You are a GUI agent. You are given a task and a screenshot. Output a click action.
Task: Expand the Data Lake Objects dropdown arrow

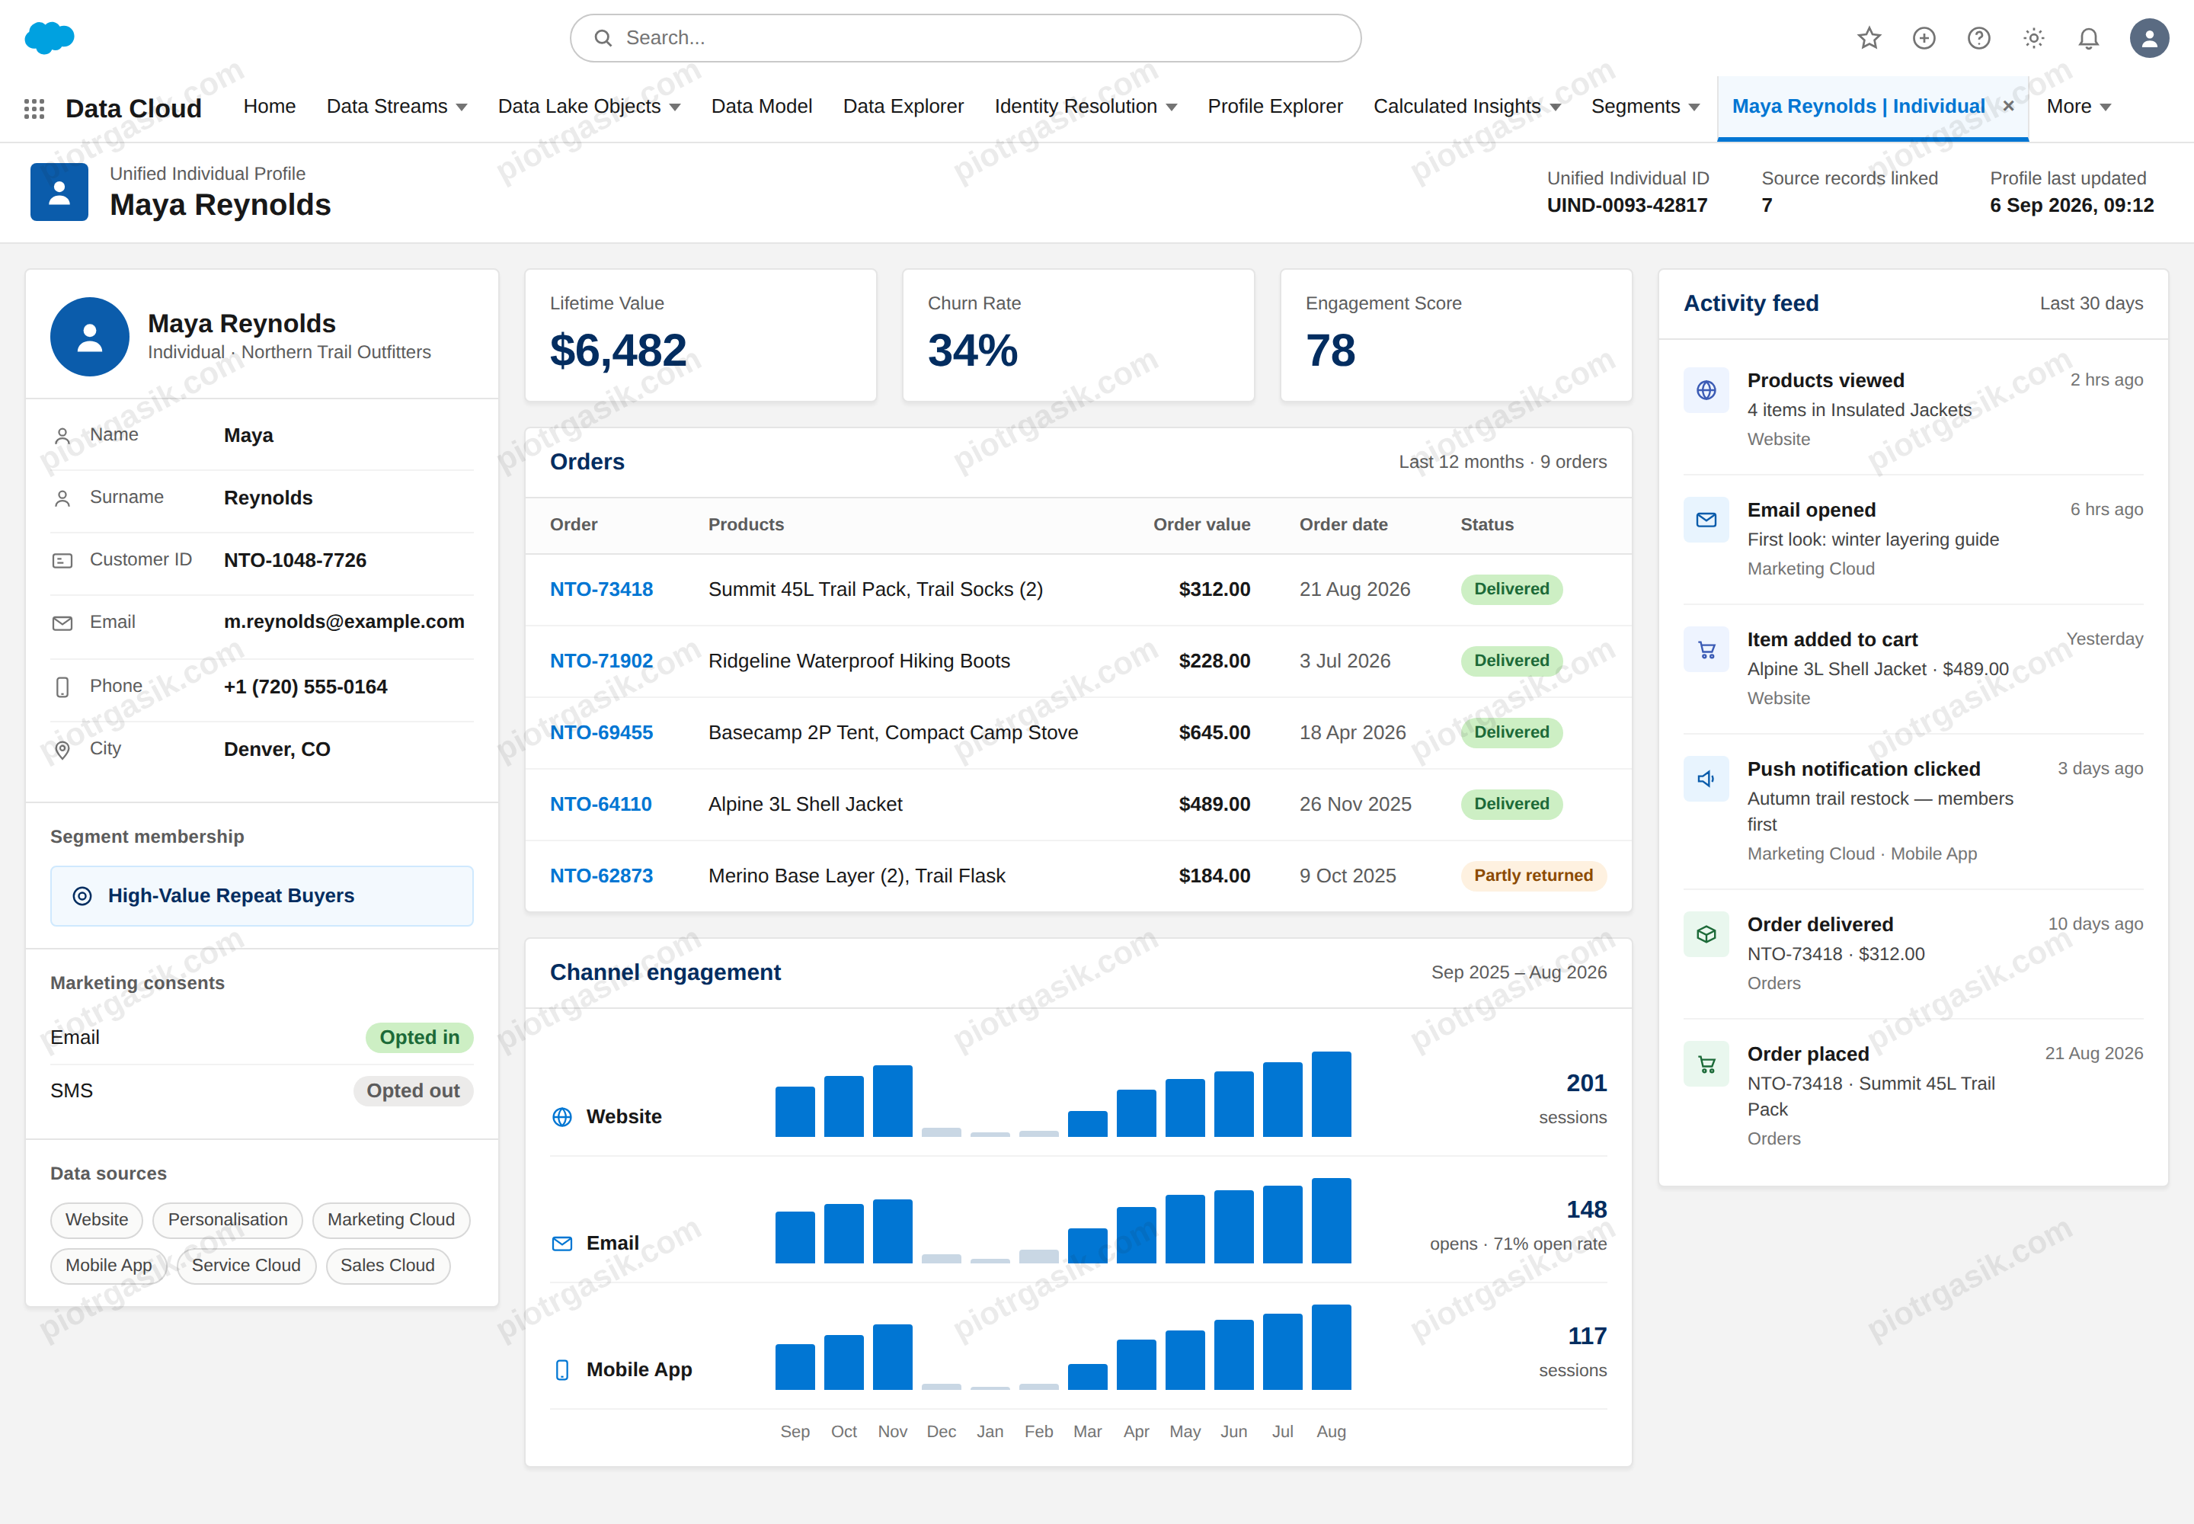pyautogui.click(x=675, y=107)
